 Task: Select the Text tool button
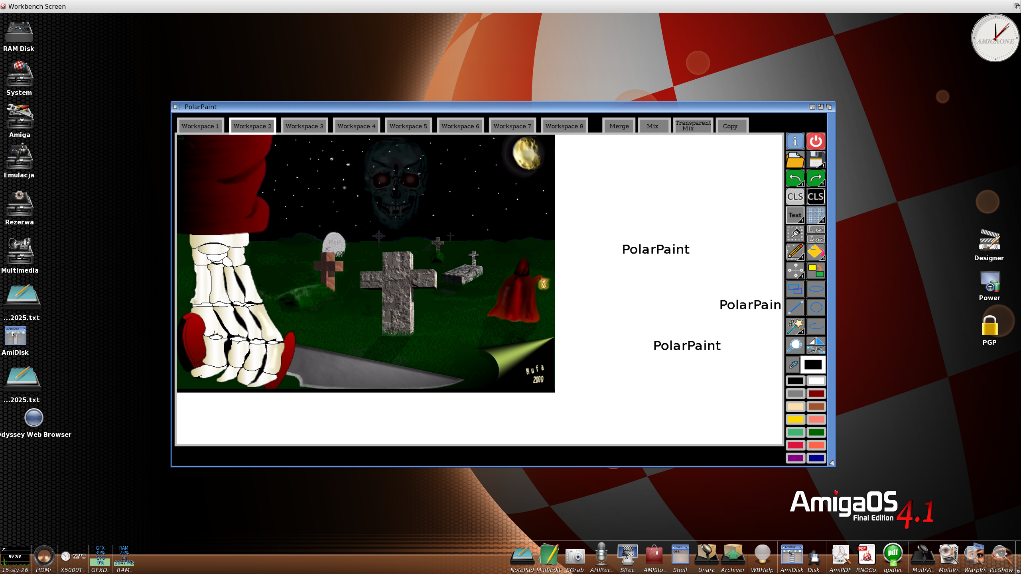coord(794,215)
